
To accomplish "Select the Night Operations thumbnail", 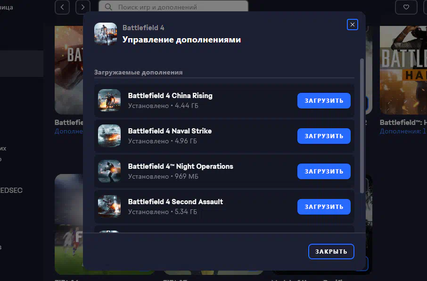I will tap(109, 171).
